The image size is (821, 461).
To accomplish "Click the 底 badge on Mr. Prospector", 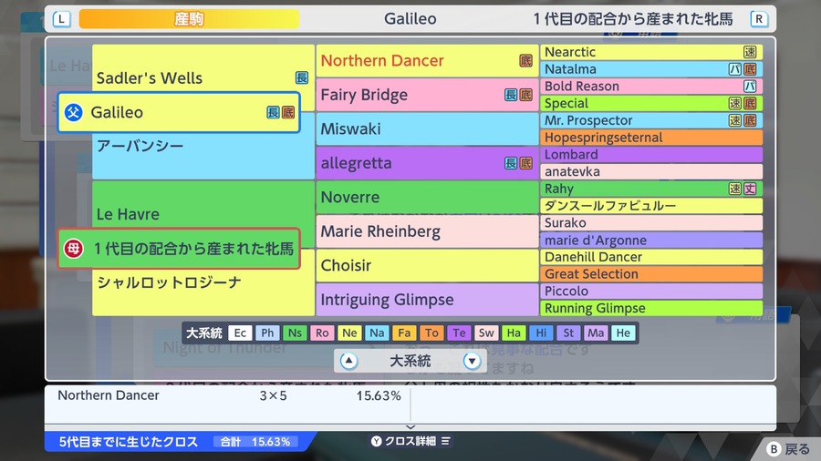I will click(750, 121).
